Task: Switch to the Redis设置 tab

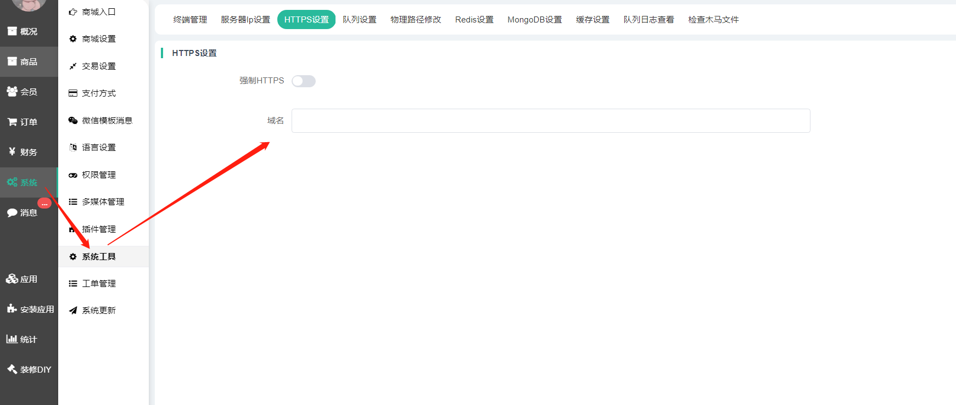Action: 474,20
